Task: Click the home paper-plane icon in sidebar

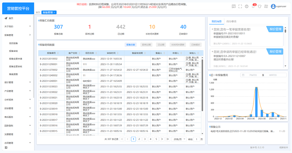Action: (6, 18)
